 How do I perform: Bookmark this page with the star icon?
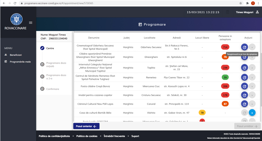(x=240, y=3)
